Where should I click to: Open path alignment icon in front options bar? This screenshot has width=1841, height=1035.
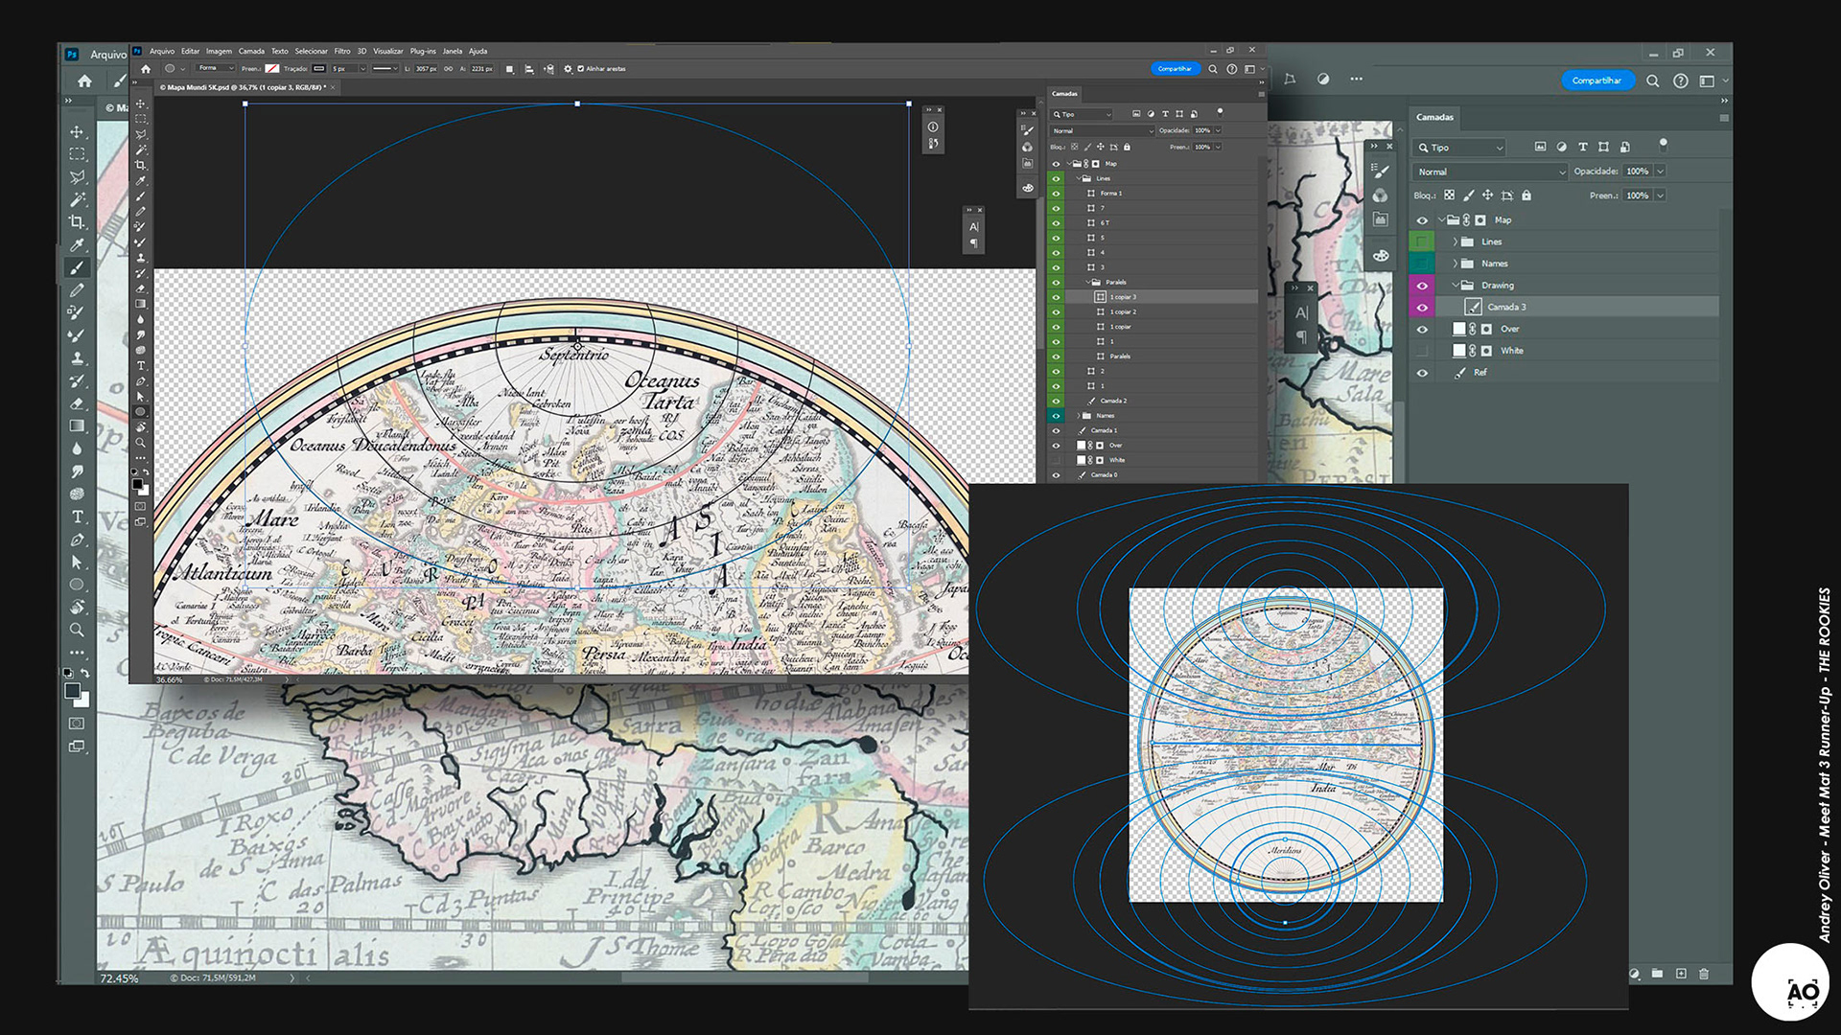[x=529, y=69]
